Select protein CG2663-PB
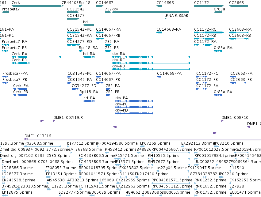The width and height of the screenshot is (261, 197). [x=238, y=83]
